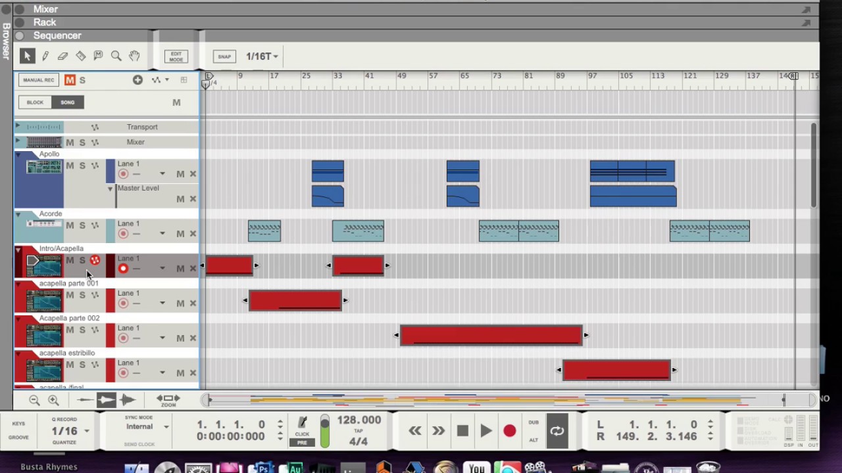Open the Mixer panel tab
Screen dimensions: 842x473
[45, 9]
